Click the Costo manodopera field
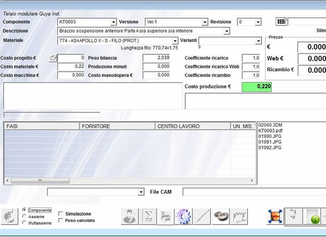Viewport: 326px width, 237px height. (x=156, y=76)
